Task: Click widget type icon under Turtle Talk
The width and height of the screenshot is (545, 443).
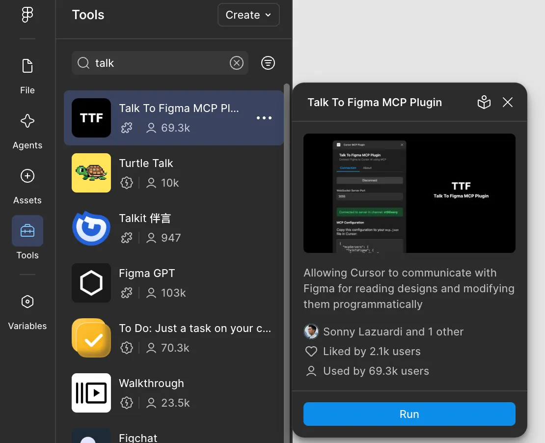Action: pyautogui.click(x=127, y=183)
